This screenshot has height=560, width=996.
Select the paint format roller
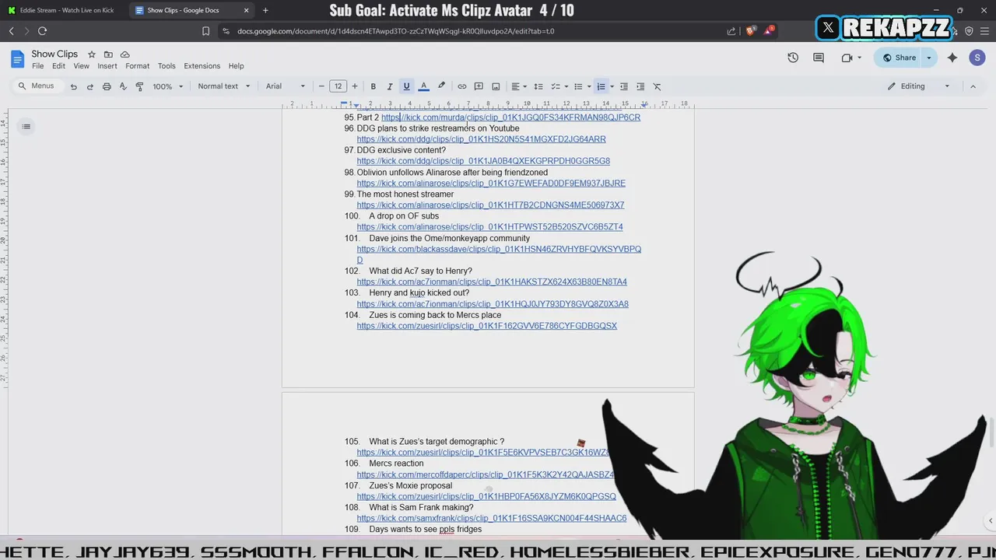tap(140, 86)
